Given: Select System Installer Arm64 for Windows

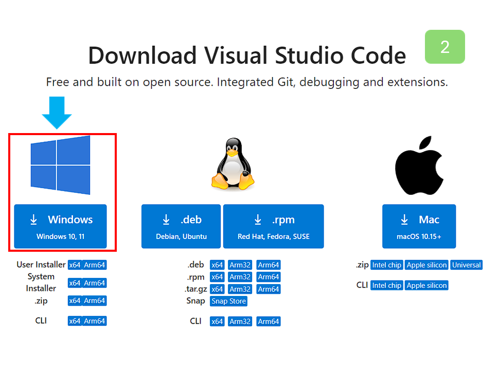Looking at the screenshot, I should (x=95, y=283).
